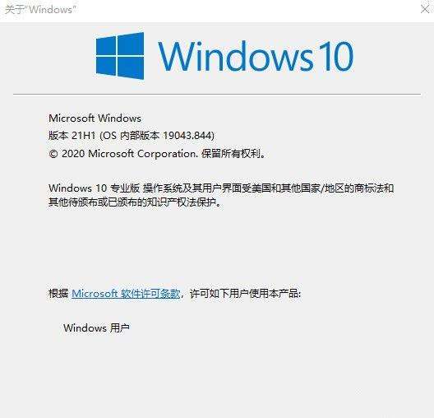434x418 pixels.
Task: Click the 许可如下用户使用本产品 text
Action: (245, 294)
